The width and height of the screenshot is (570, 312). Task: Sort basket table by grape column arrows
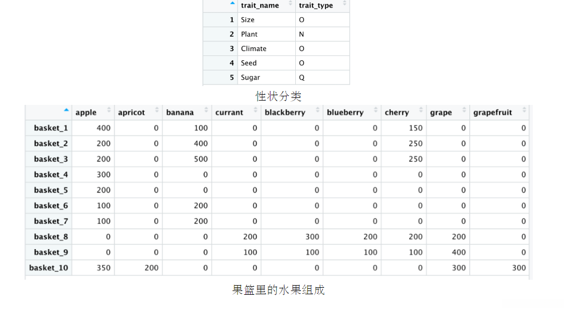(464, 110)
